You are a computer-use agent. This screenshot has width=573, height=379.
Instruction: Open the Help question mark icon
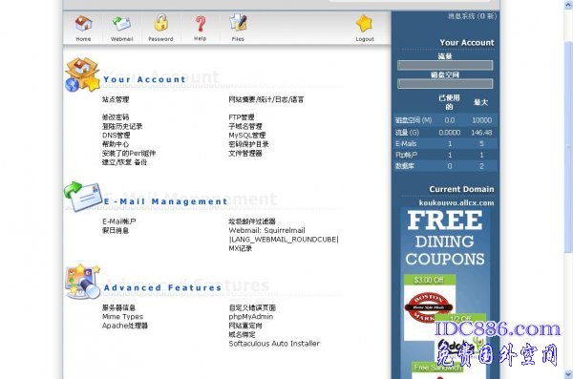(200, 24)
